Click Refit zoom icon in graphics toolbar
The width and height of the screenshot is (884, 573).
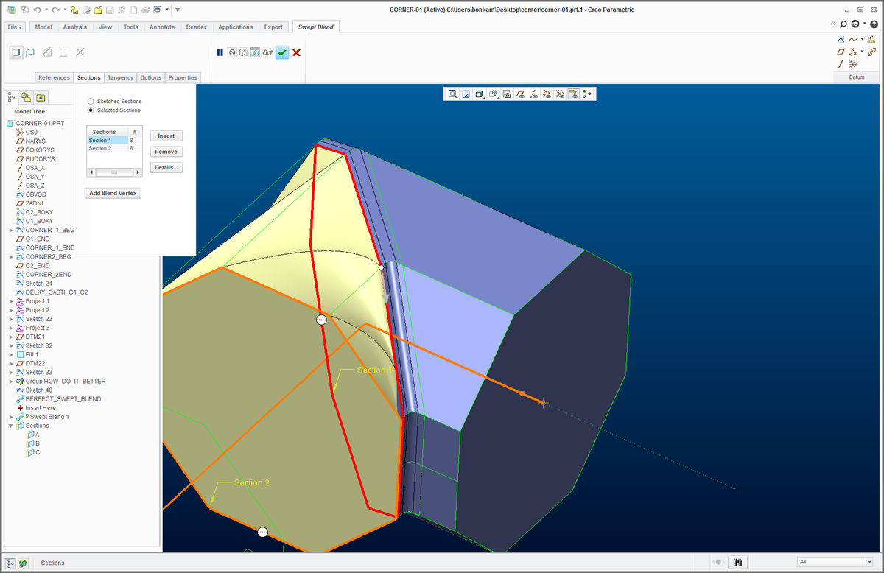(x=452, y=94)
